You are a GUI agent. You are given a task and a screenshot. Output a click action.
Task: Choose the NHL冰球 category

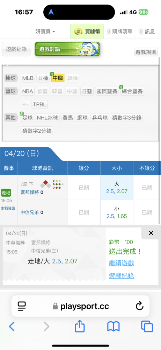[47, 118]
